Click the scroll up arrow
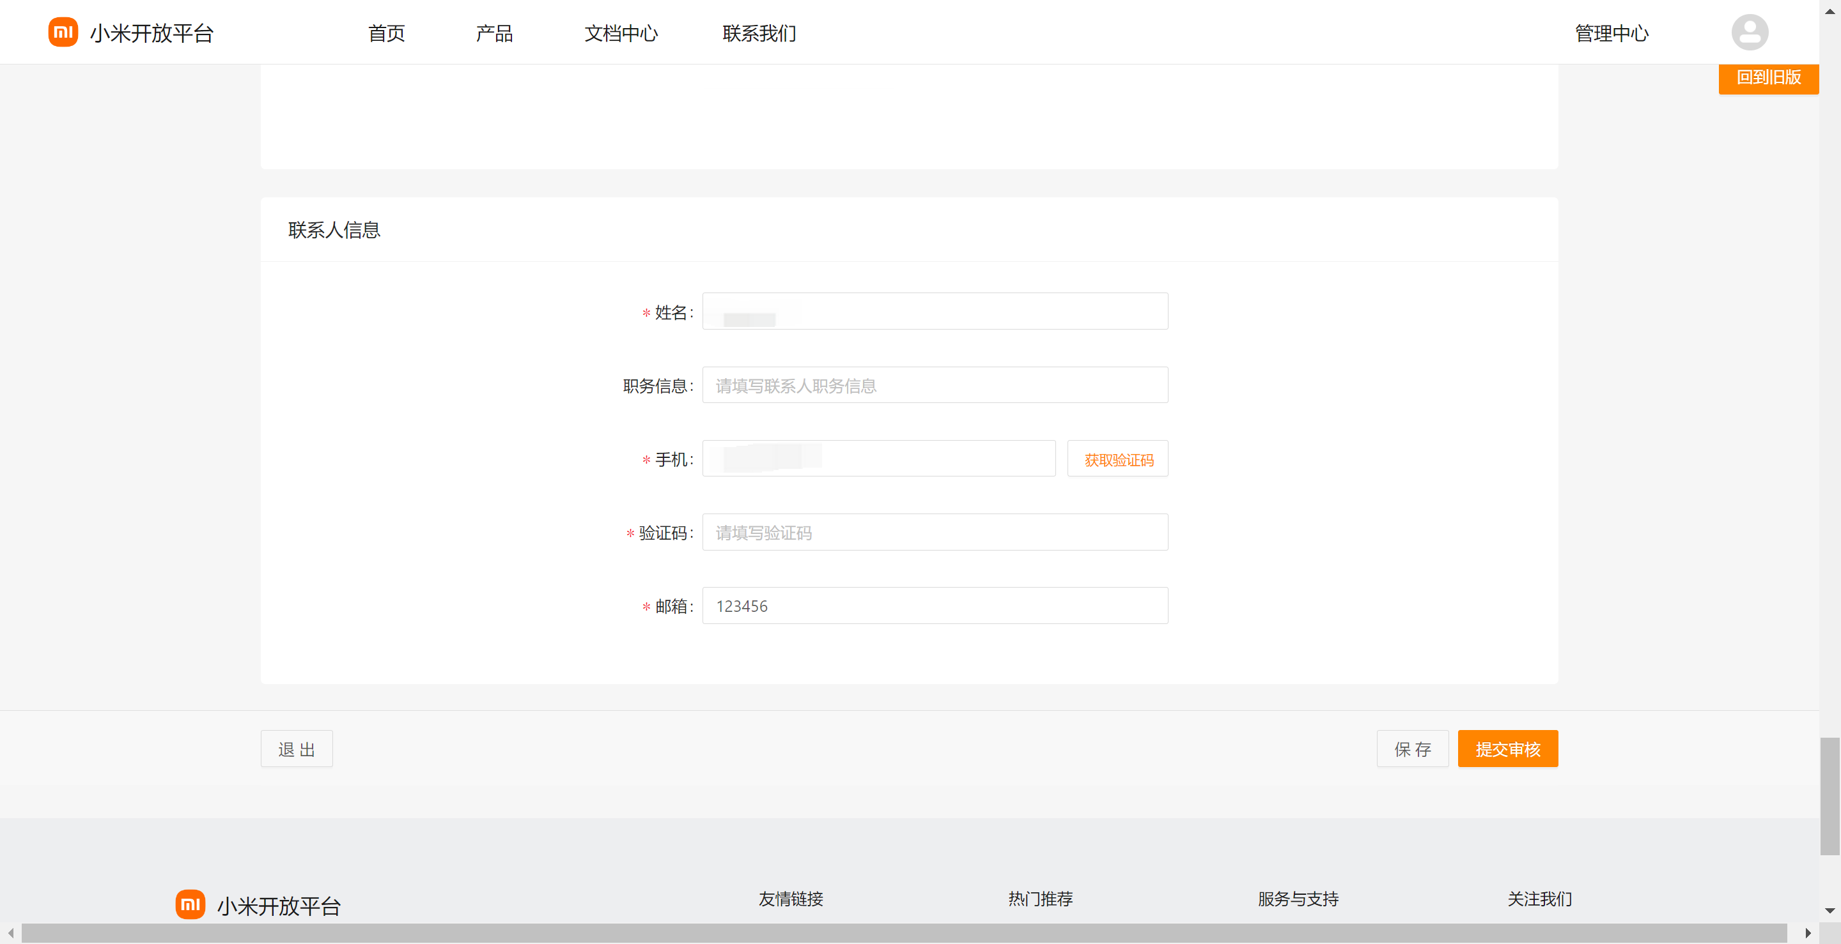The height and width of the screenshot is (944, 1841). click(1829, 11)
